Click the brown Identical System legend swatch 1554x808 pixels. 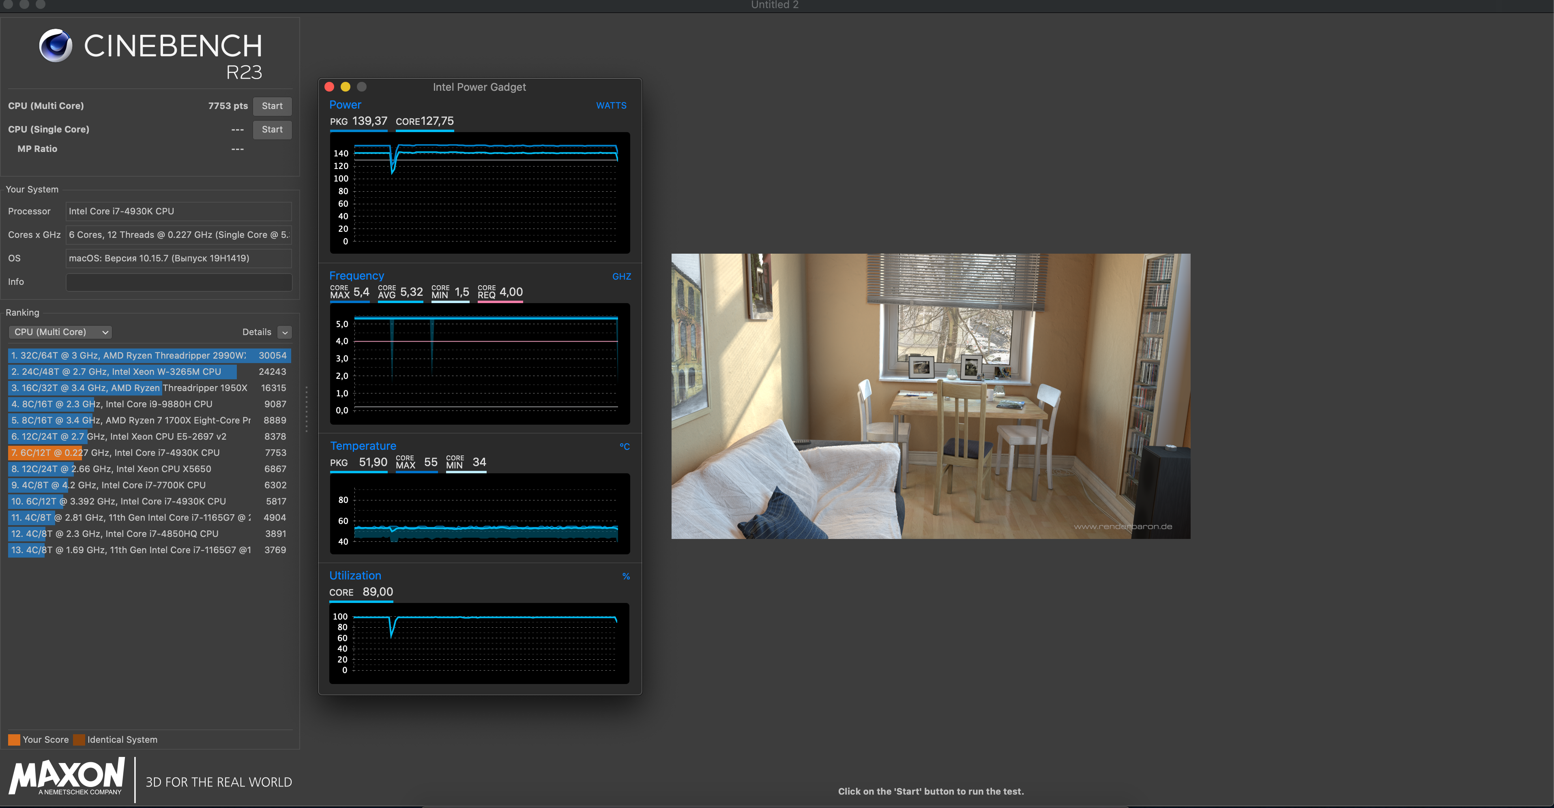click(x=79, y=740)
